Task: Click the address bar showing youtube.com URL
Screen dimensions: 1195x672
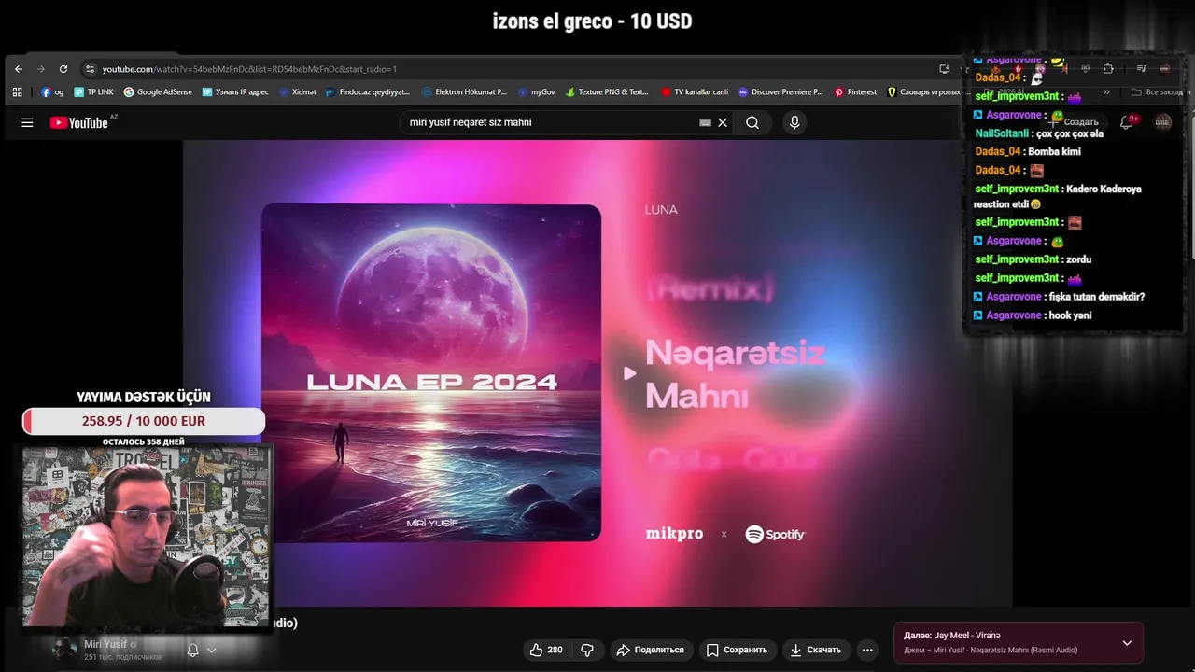Action: coord(504,69)
